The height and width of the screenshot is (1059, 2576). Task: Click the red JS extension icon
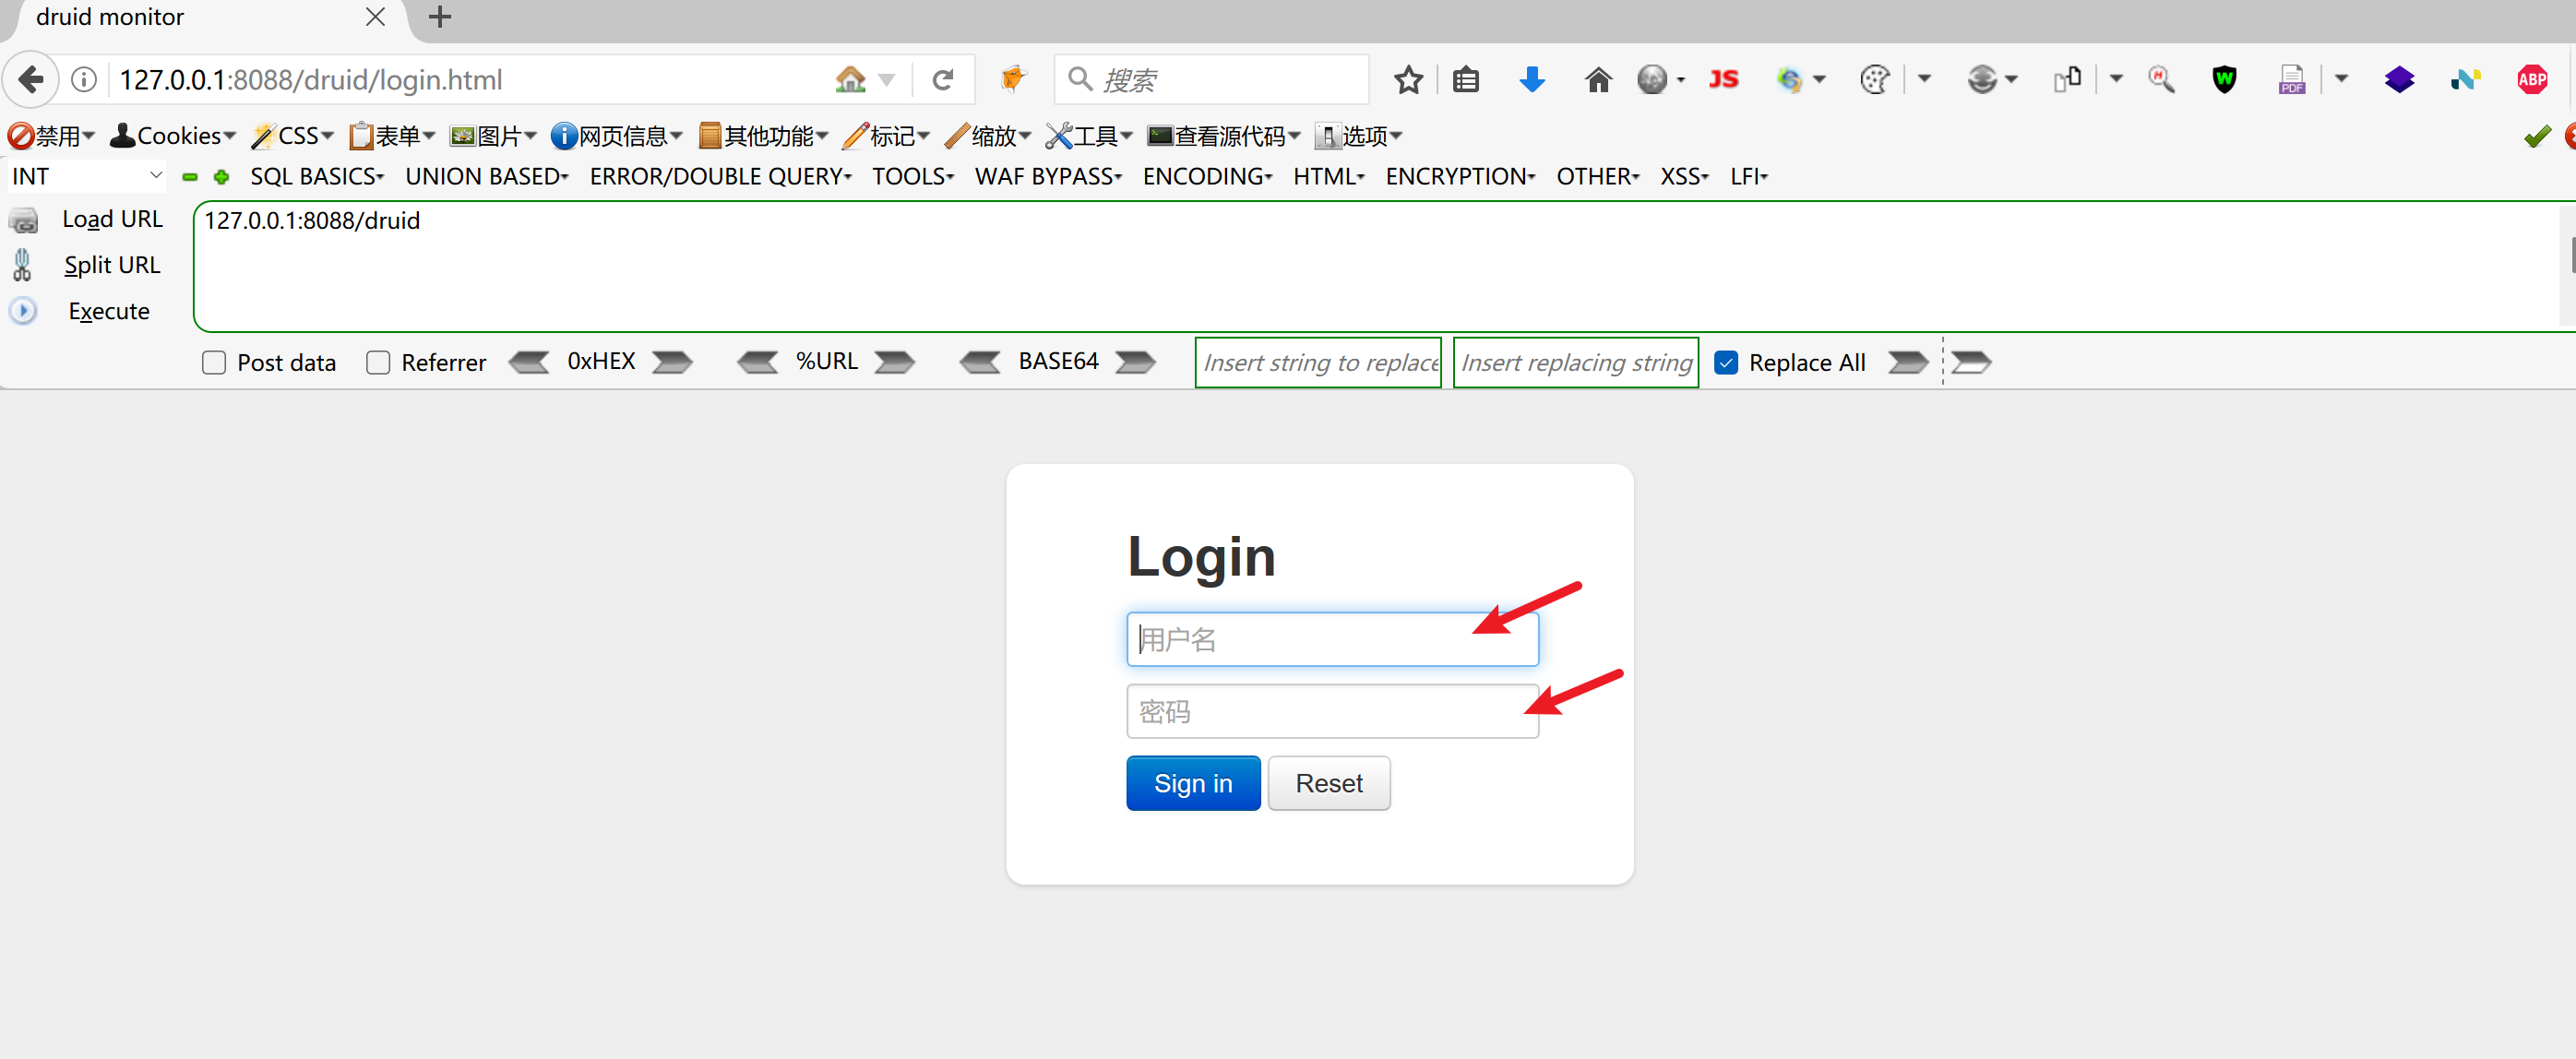[1723, 79]
